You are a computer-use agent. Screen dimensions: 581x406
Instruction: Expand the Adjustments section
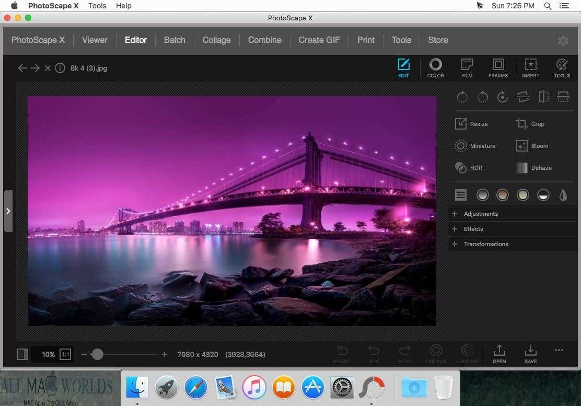click(x=480, y=214)
